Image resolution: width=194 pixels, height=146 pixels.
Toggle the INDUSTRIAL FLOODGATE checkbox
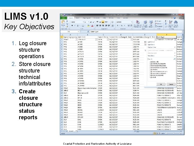[151, 68]
